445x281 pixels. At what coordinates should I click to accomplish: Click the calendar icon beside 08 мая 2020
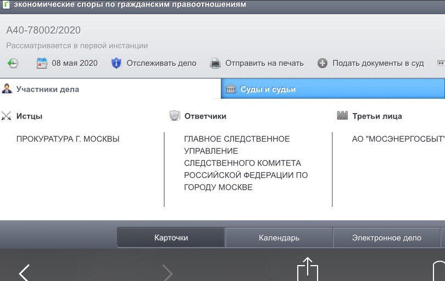pyautogui.click(x=42, y=63)
